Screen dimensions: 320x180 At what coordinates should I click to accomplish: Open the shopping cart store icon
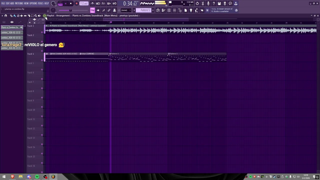[207, 10]
